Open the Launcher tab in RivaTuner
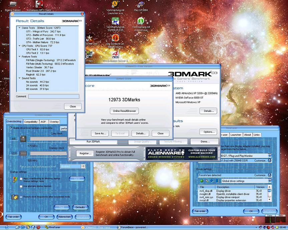The image size is (288, 230). [236, 135]
